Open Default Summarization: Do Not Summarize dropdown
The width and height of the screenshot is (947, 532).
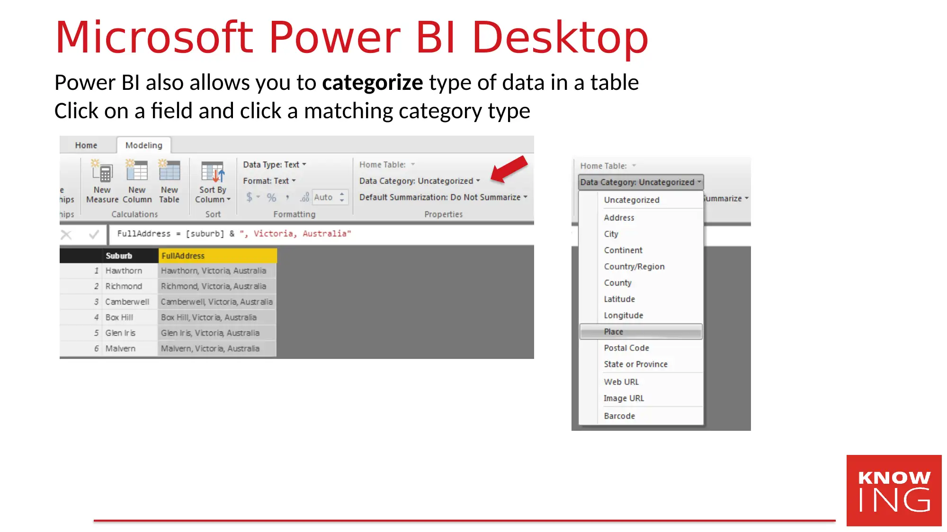(x=443, y=197)
